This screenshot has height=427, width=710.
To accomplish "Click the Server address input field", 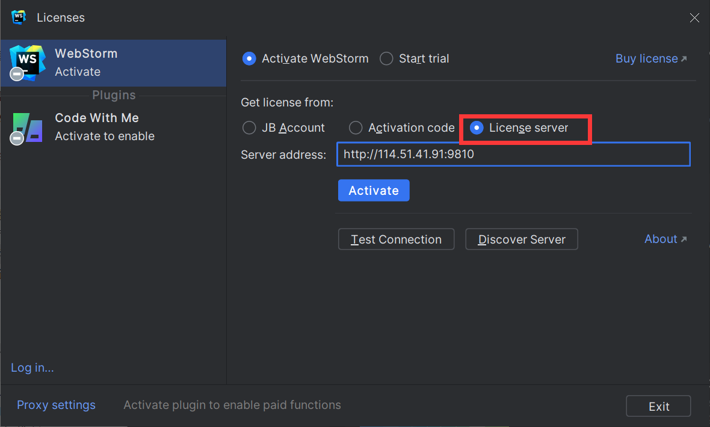I will (513, 154).
